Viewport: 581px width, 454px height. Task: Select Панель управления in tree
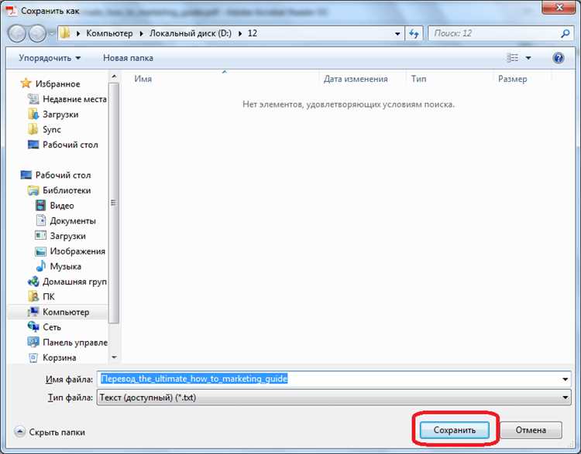[75, 343]
